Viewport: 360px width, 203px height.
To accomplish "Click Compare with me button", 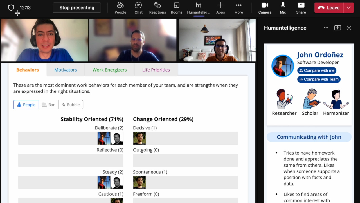I will (x=317, y=70).
